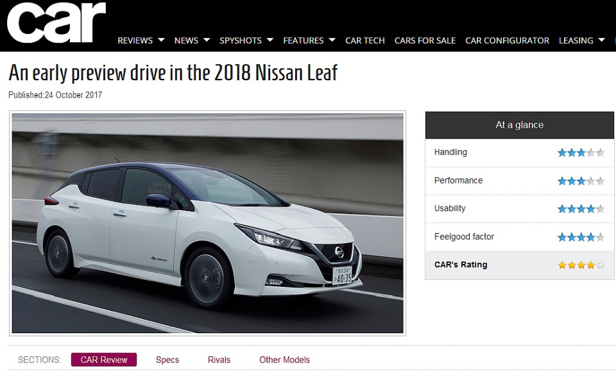Click the Usability label
Screen dimensions: 616x373
pyautogui.click(x=450, y=208)
